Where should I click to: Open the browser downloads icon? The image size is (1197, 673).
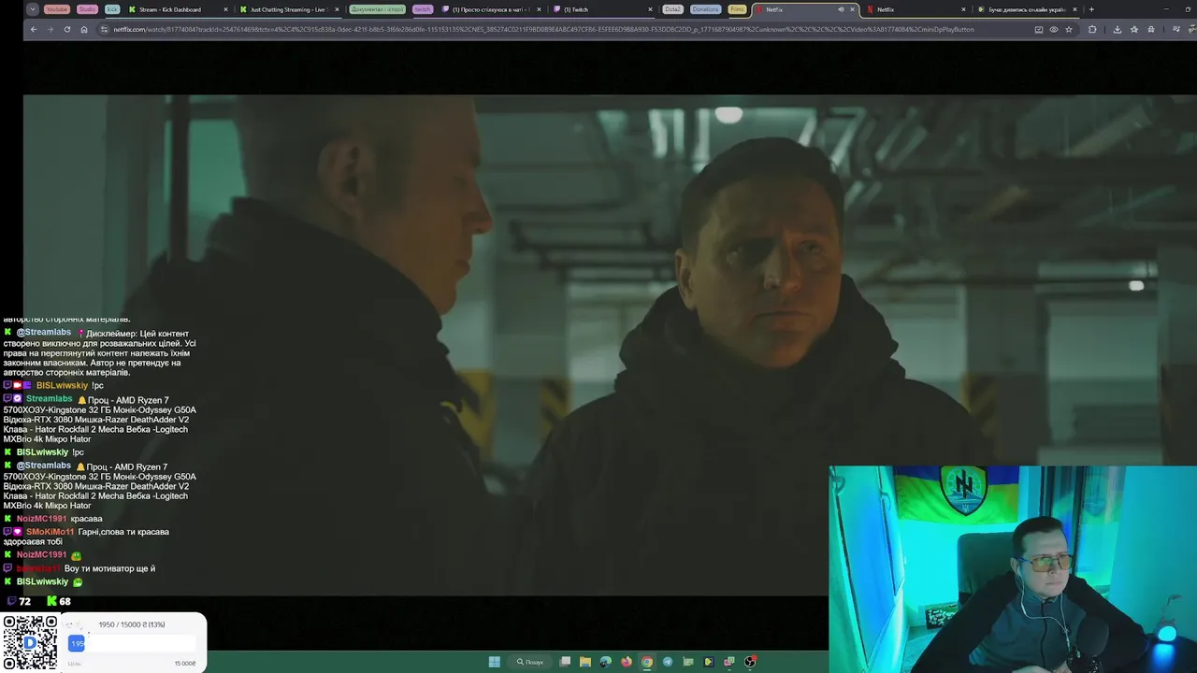(x=1118, y=29)
